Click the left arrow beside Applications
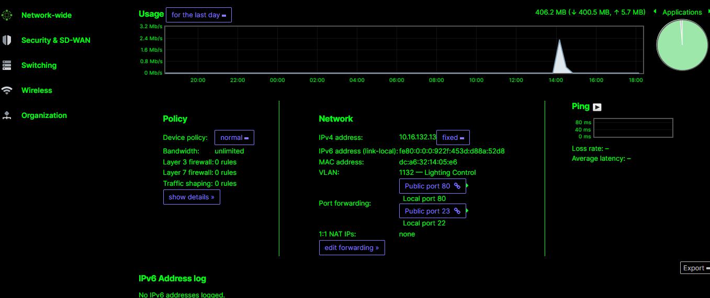The width and height of the screenshot is (710, 298). [x=655, y=11]
